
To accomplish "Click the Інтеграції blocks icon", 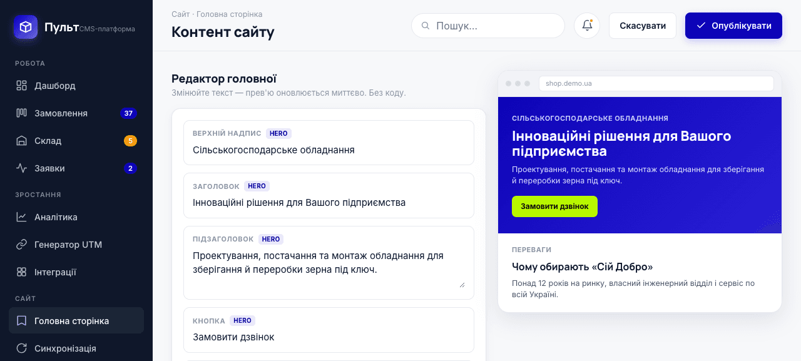I will point(21,272).
